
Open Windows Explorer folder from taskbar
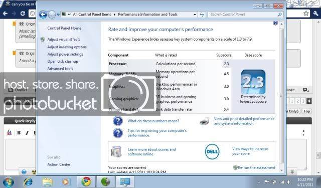(x=47, y=181)
